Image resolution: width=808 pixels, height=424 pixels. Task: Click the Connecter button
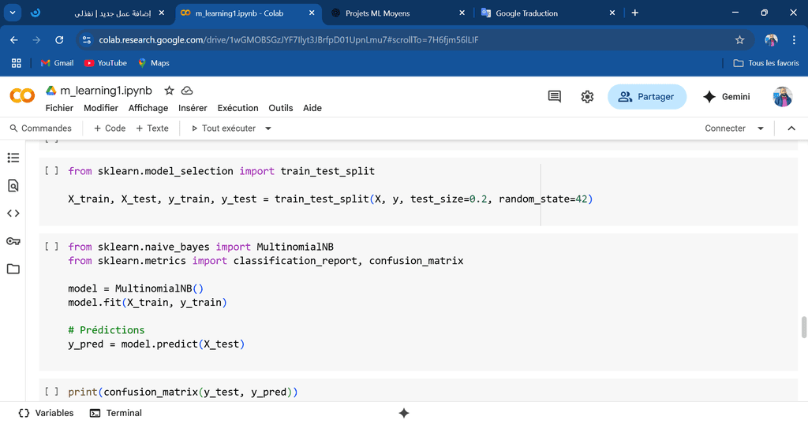point(725,128)
